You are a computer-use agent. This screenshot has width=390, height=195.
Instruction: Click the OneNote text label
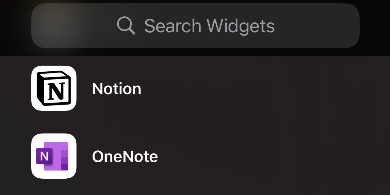click(125, 156)
